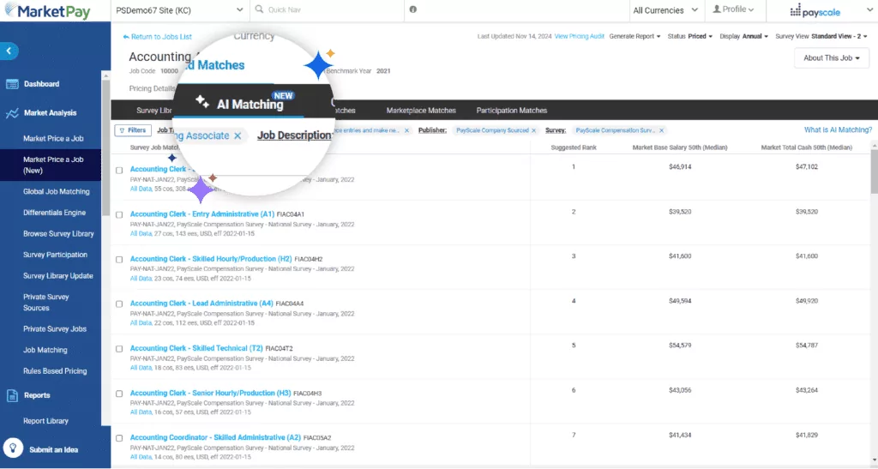The height and width of the screenshot is (469, 878).
Task: Switch to the Participation Matches tab
Action: pyautogui.click(x=511, y=111)
